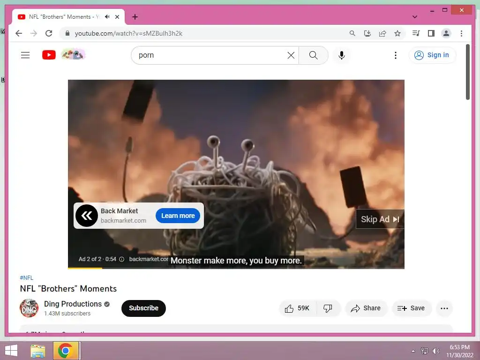Image resolution: width=480 pixels, height=360 pixels.
Task: Open network icon in system tray
Action: [424, 351]
